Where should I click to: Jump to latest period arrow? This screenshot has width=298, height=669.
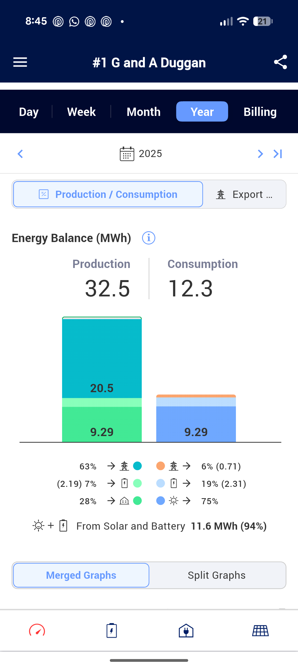tap(278, 154)
